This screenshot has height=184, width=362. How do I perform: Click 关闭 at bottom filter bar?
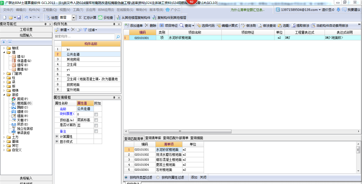point(203,177)
